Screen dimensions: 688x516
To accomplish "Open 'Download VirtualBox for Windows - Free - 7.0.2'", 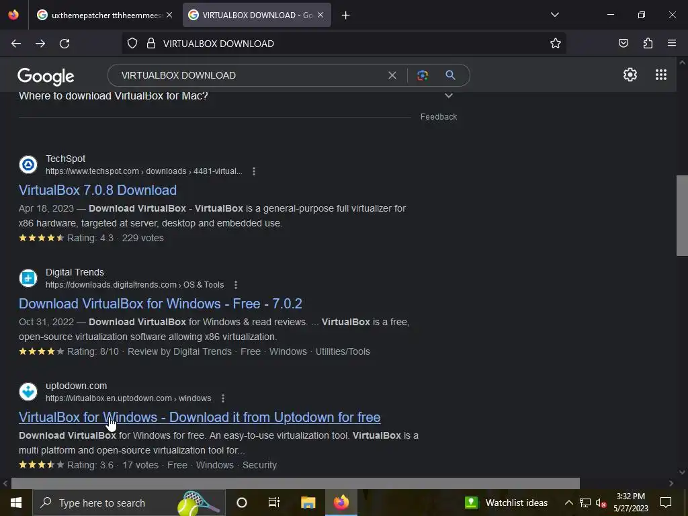I will click(161, 304).
